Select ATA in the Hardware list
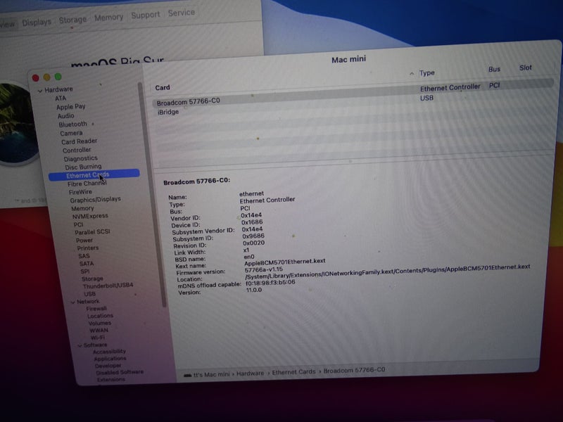563x422 pixels. pos(61,98)
